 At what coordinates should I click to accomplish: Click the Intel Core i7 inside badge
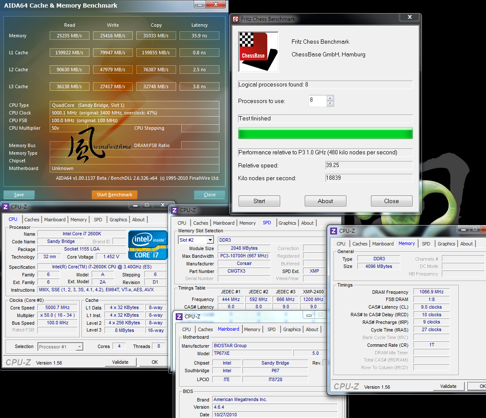coord(148,245)
